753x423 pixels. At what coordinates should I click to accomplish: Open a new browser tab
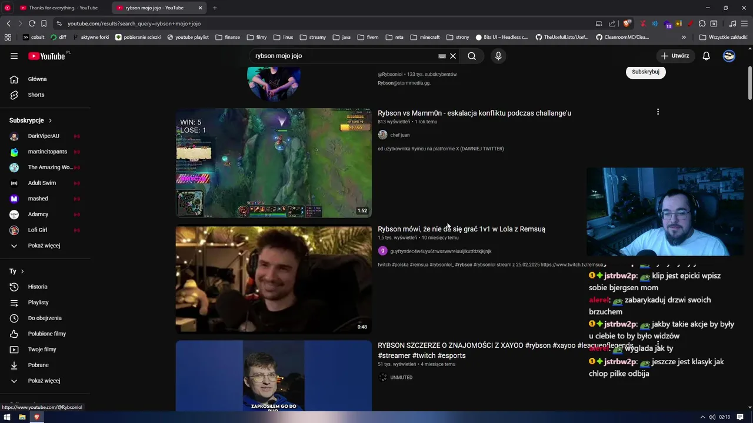215,8
